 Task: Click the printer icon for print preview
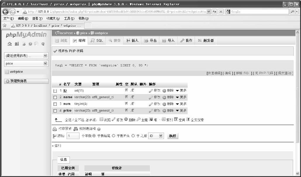(55, 129)
